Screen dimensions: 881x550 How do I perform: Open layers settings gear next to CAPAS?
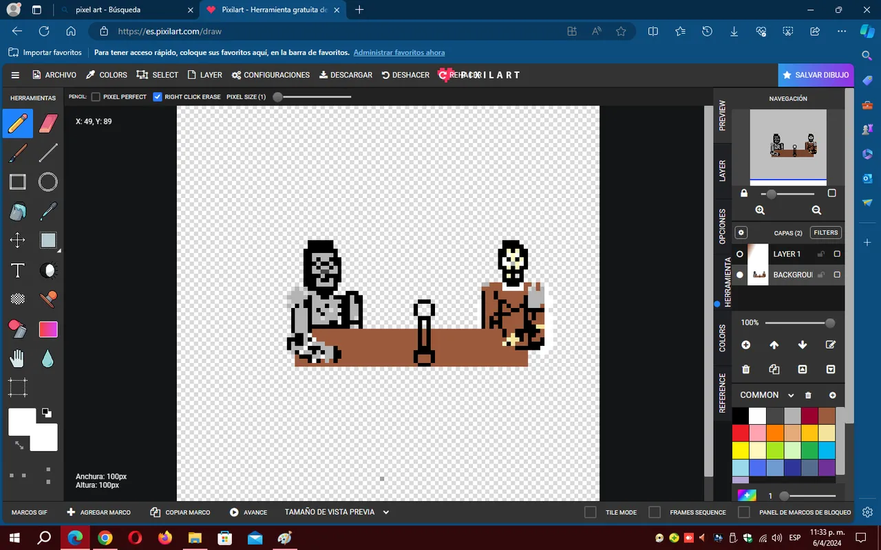pyautogui.click(x=741, y=232)
